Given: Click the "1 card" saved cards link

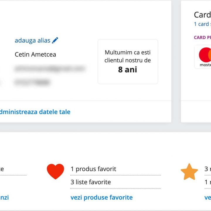Looking at the screenshot, I should (201, 24).
